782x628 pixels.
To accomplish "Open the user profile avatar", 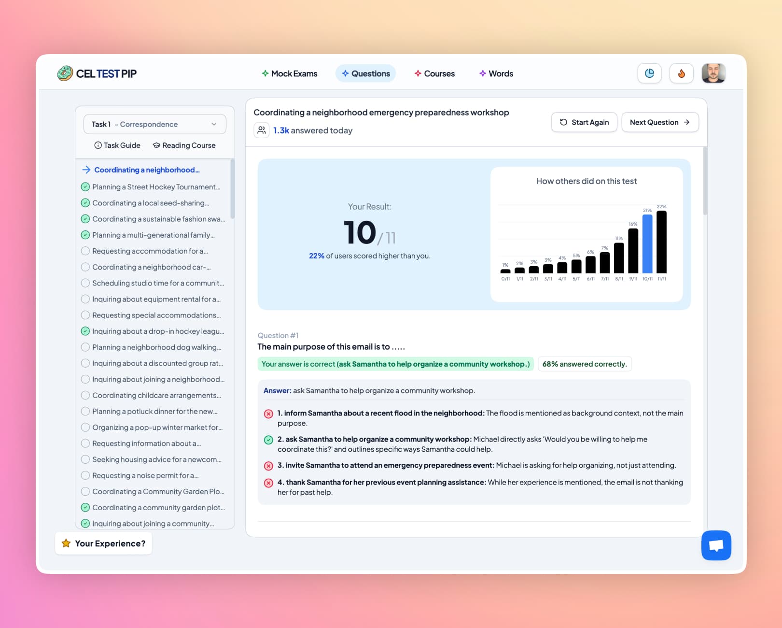I will point(713,73).
